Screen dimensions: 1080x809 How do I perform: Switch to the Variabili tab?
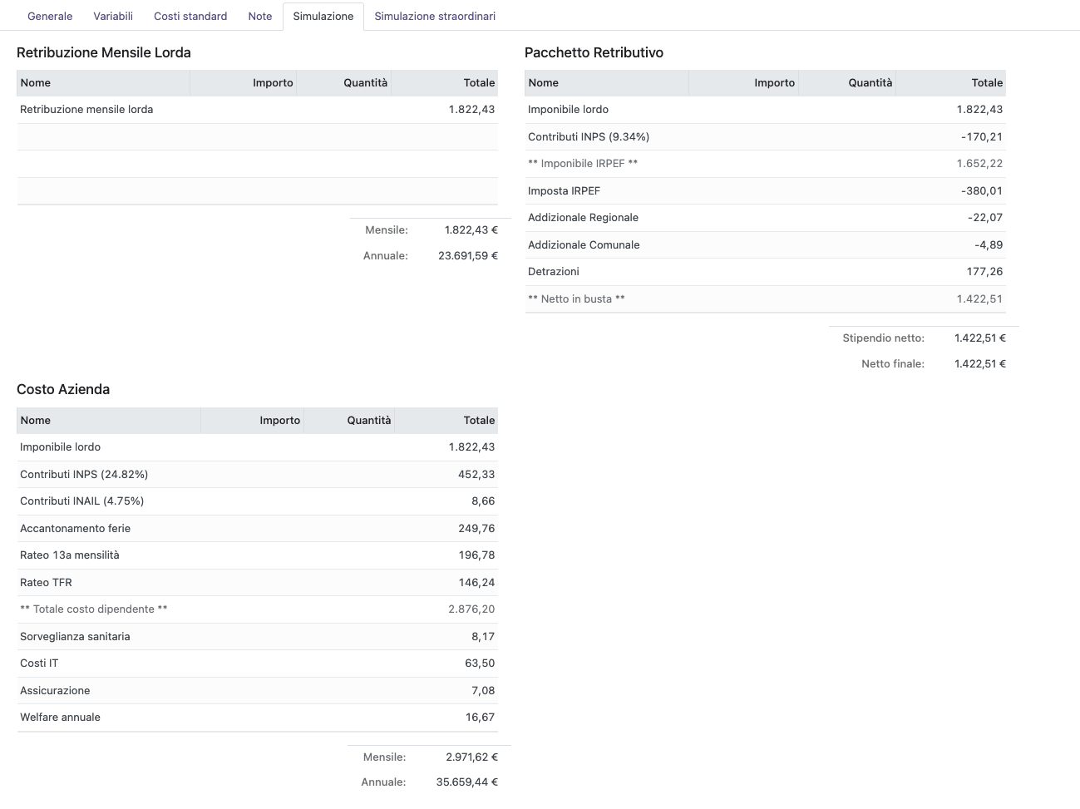click(113, 16)
